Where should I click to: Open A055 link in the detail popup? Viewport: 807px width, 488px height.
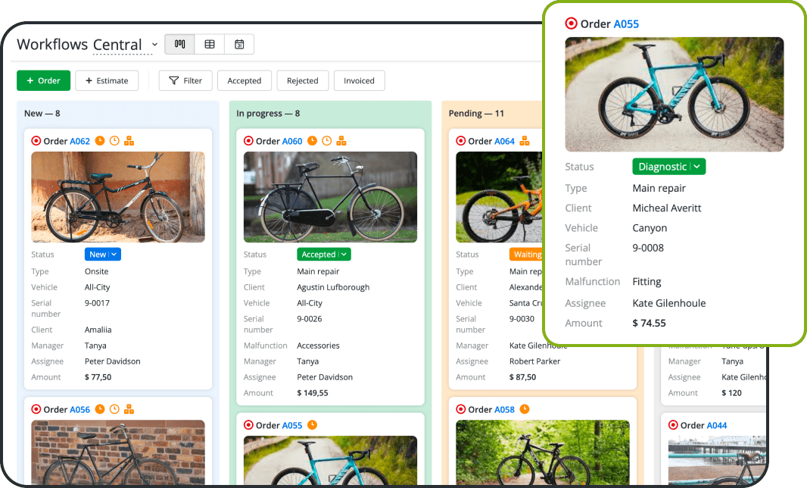626,24
